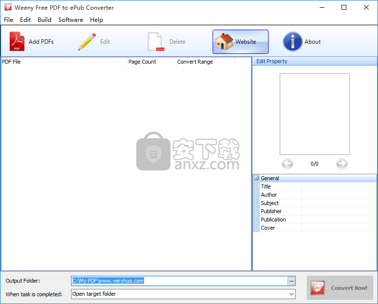
Task: Click the Delete page icon button
Action: click(166, 42)
